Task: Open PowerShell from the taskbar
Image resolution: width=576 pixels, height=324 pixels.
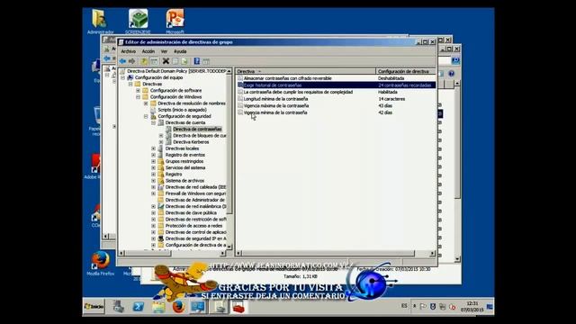Action: click(139, 306)
